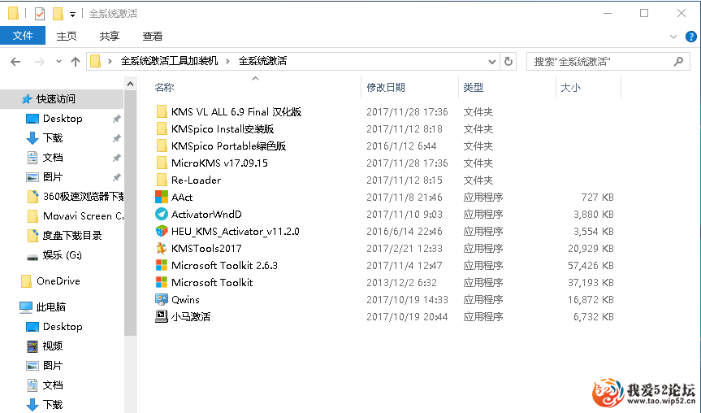Expand the ribbon chevron
Screen dimensions: 701x413
673,37
